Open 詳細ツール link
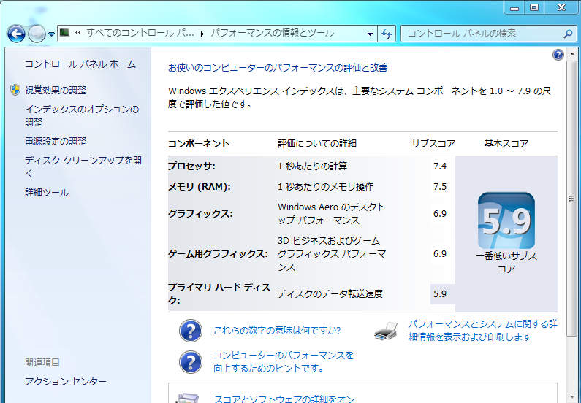Screen dimensions: 581x403 [x=47, y=193]
